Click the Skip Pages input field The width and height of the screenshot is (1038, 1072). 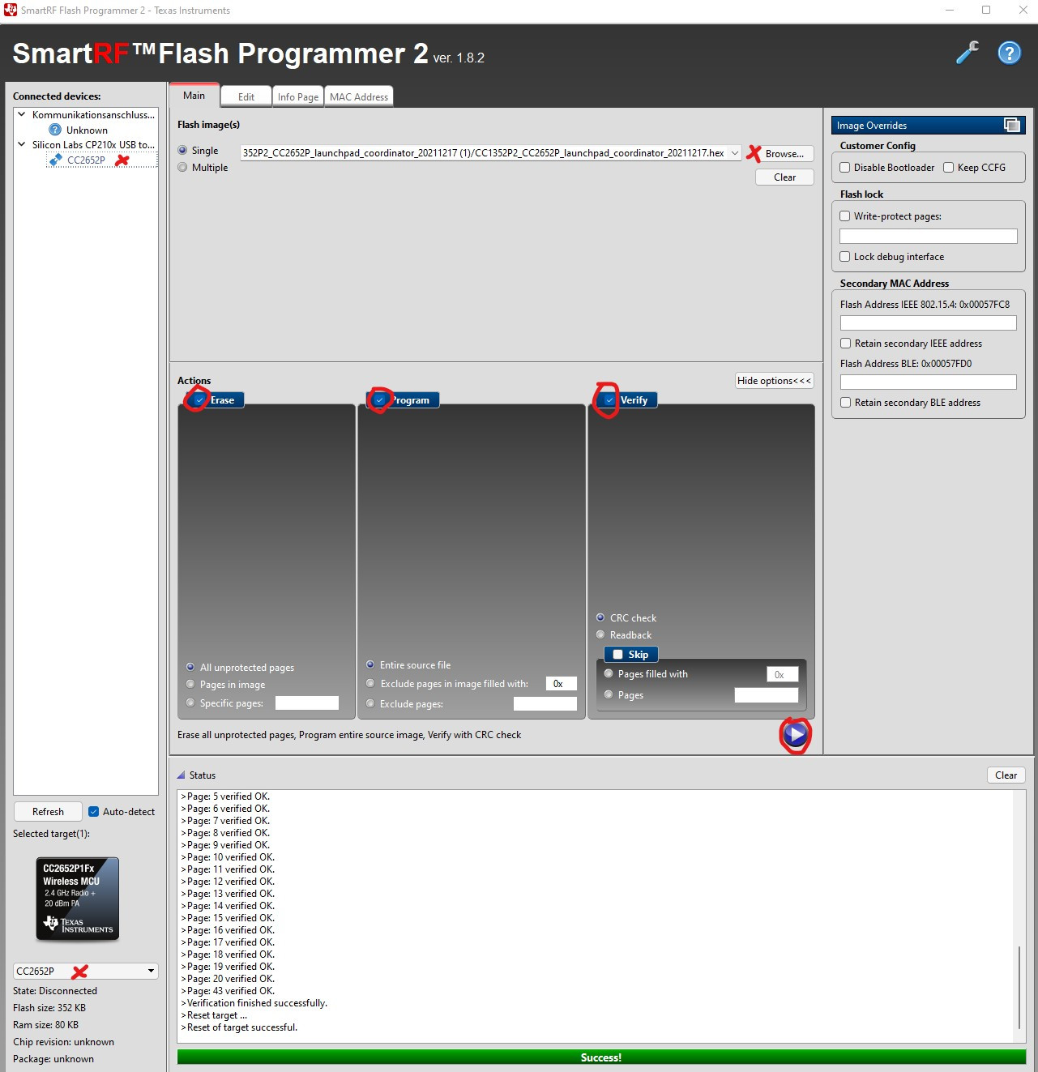coord(767,695)
